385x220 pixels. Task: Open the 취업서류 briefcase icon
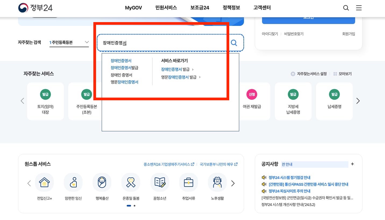[x=189, y=182]
